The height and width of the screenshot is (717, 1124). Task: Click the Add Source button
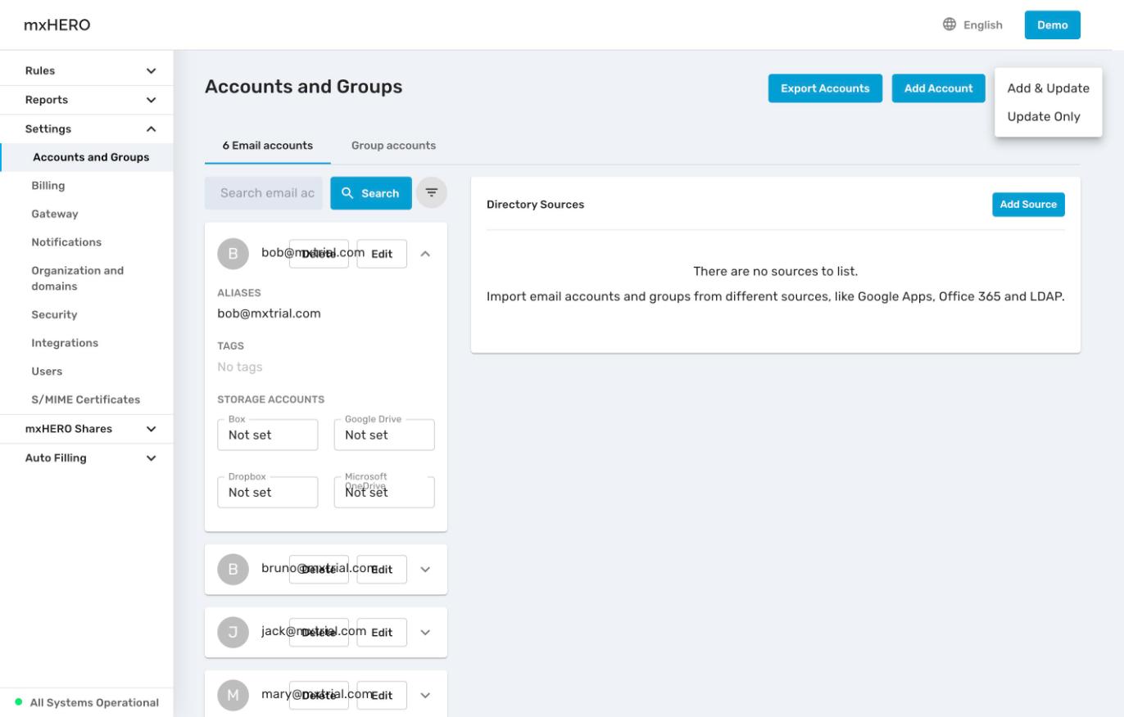click(x=1028, y=205)
